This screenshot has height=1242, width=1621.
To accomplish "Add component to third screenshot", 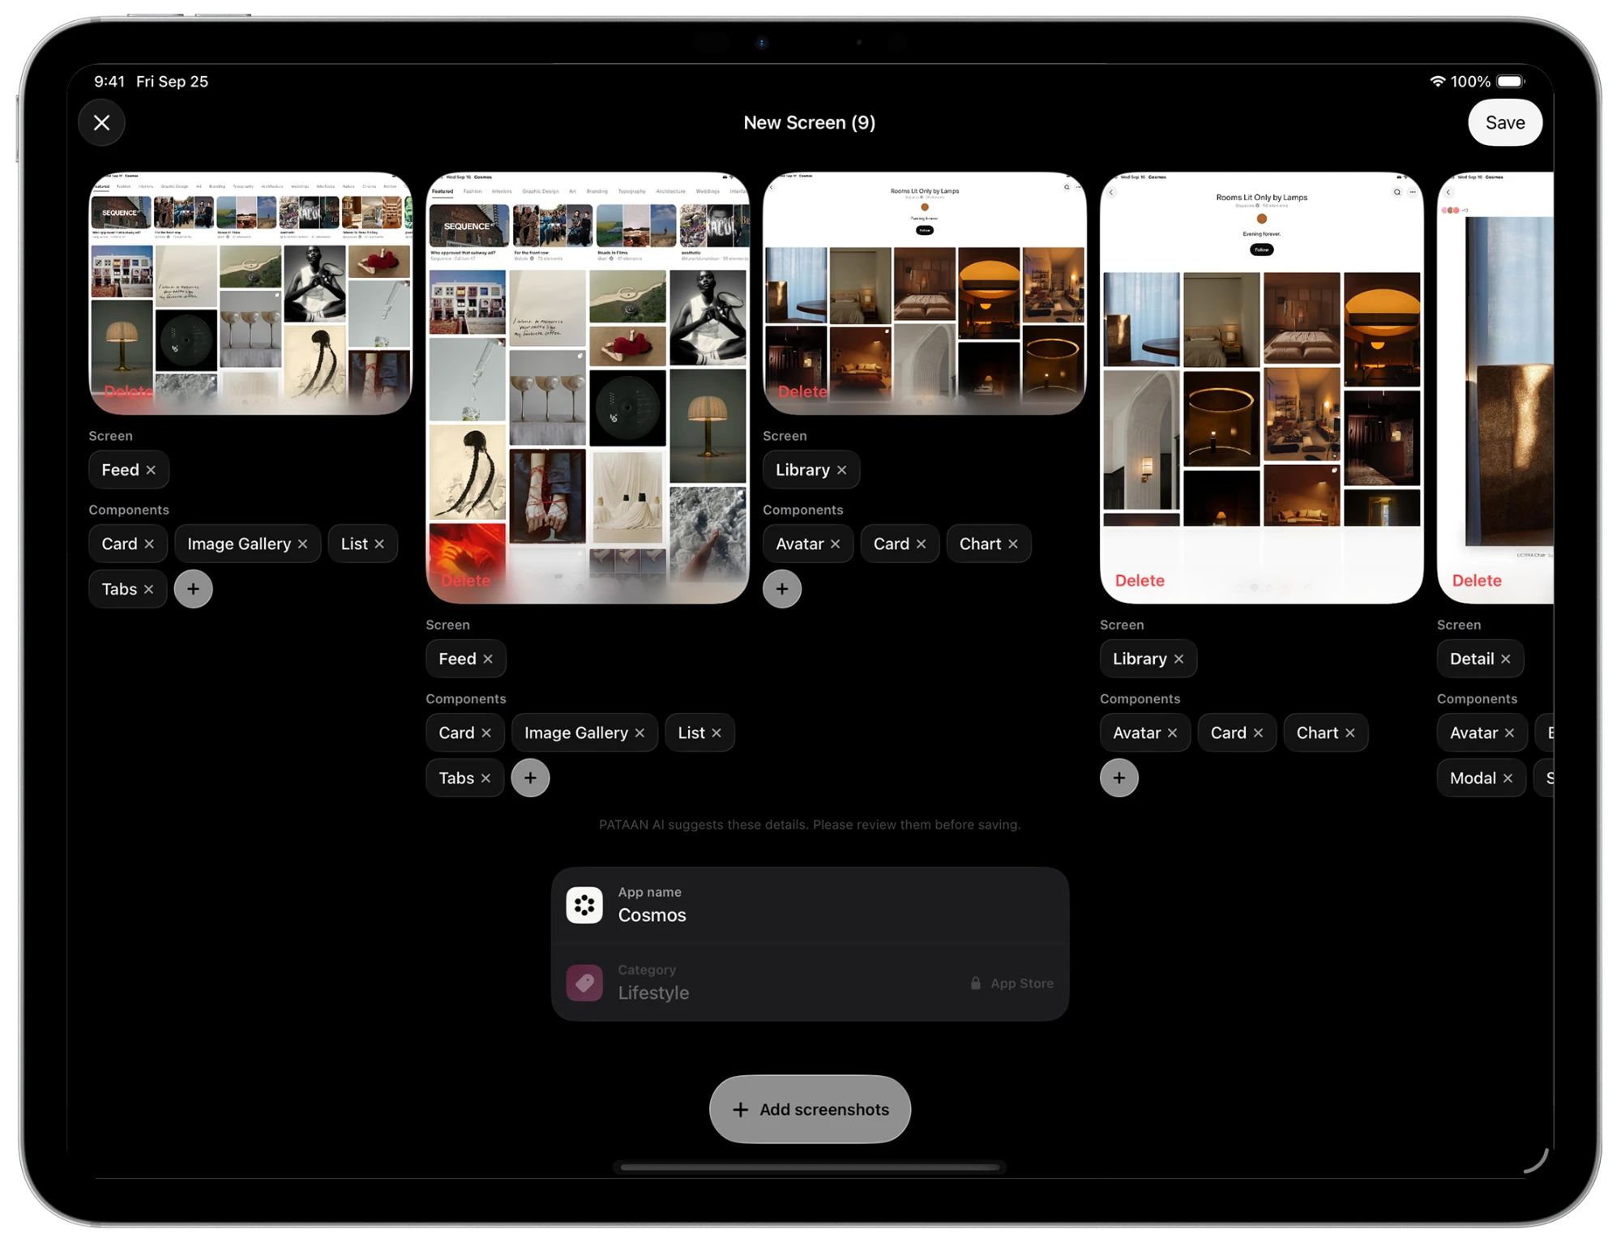I will click(x=782, y=589).
